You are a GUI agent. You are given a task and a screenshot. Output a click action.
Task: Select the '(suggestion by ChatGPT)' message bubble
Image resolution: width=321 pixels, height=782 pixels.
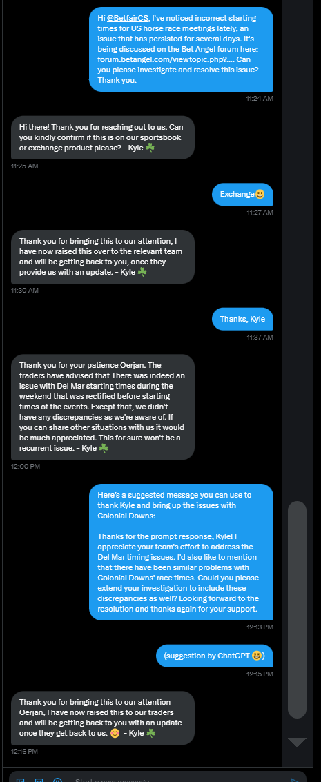coord(214,655)
